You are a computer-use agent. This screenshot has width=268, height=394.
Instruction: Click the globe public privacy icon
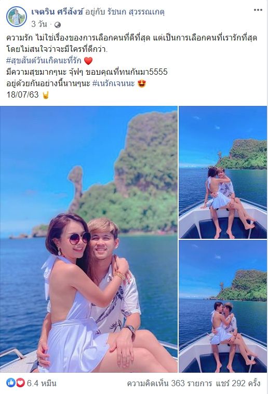pos(58,24)
